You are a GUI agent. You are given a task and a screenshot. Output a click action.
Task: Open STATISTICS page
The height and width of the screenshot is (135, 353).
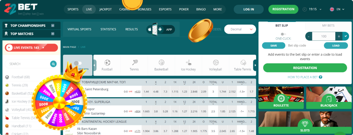108,29
